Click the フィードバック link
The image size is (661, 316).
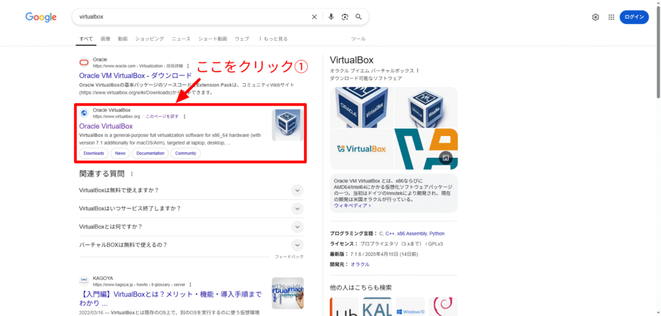click(x=289, y=257)
